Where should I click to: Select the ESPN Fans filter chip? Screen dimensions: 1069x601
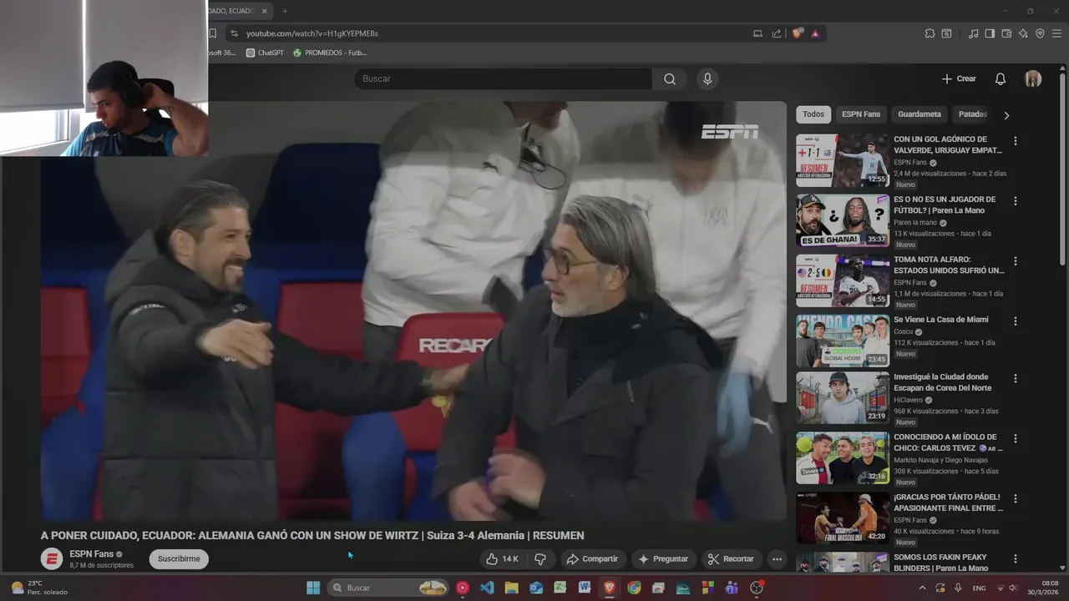861,114
